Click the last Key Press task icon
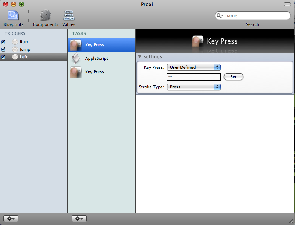The height and width of the screenshot is (225, 295). [x=76, y=72]
